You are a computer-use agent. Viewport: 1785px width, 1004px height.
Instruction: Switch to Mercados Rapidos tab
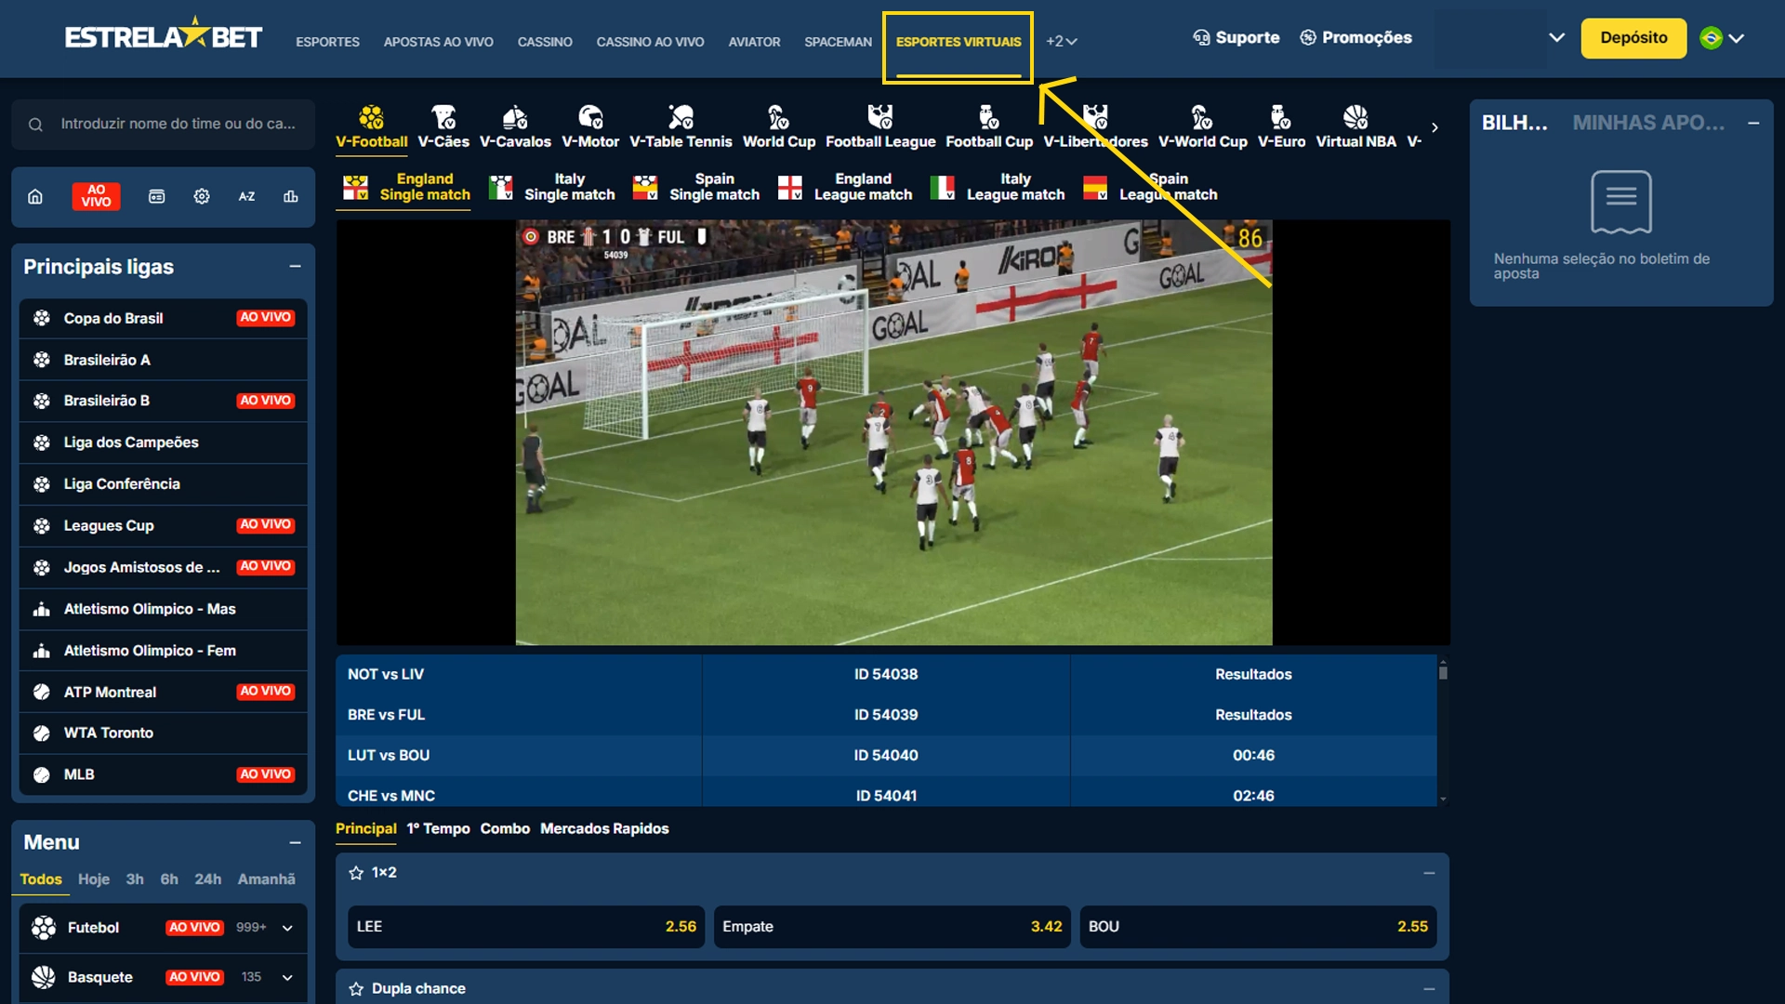[x=604, y=828]
